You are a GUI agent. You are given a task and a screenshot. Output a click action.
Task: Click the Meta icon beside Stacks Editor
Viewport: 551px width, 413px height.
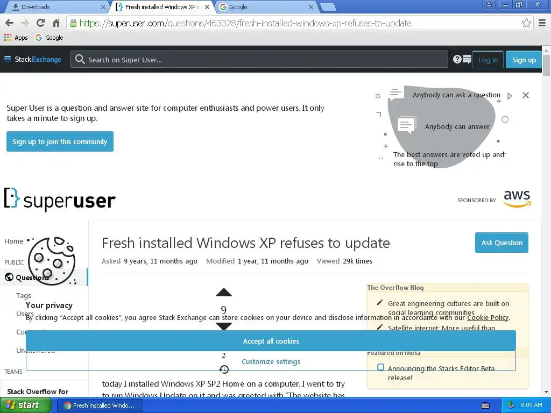380,367
